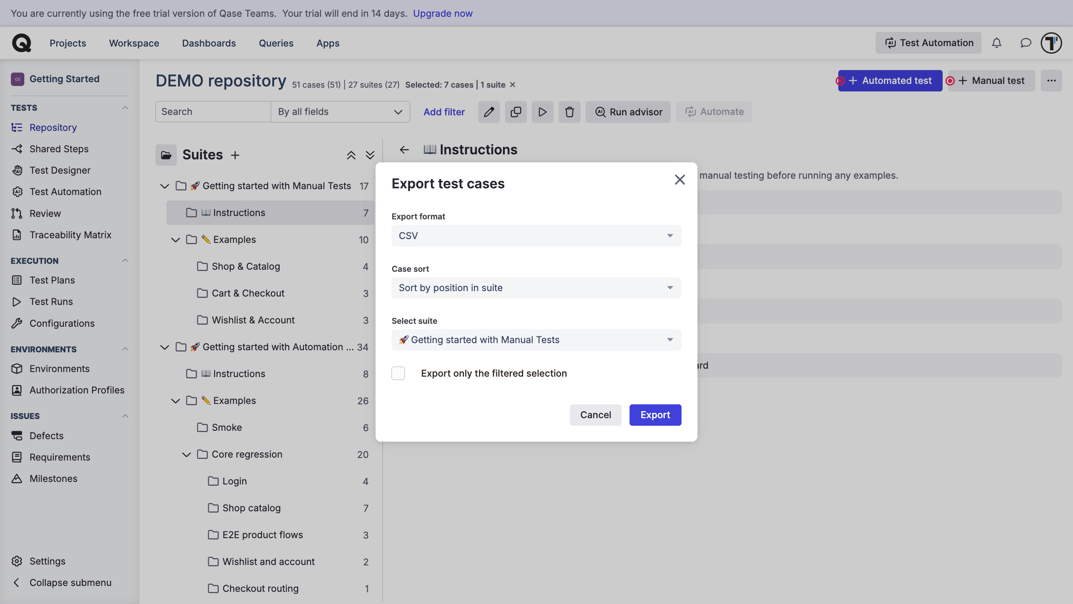
Task: Add a new suite with plus icon
Action: click(235, 155)
